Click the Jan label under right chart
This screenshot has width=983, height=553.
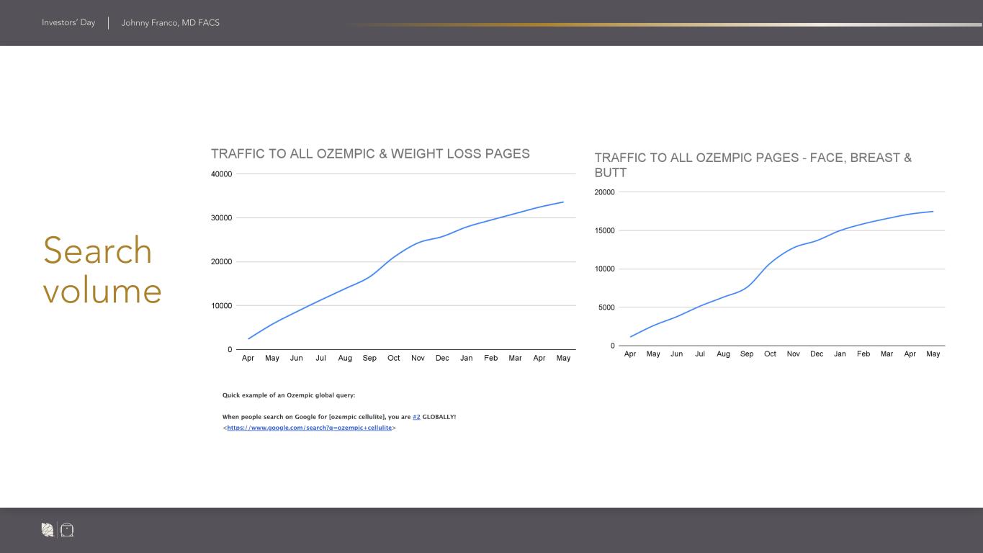(840, 354)
